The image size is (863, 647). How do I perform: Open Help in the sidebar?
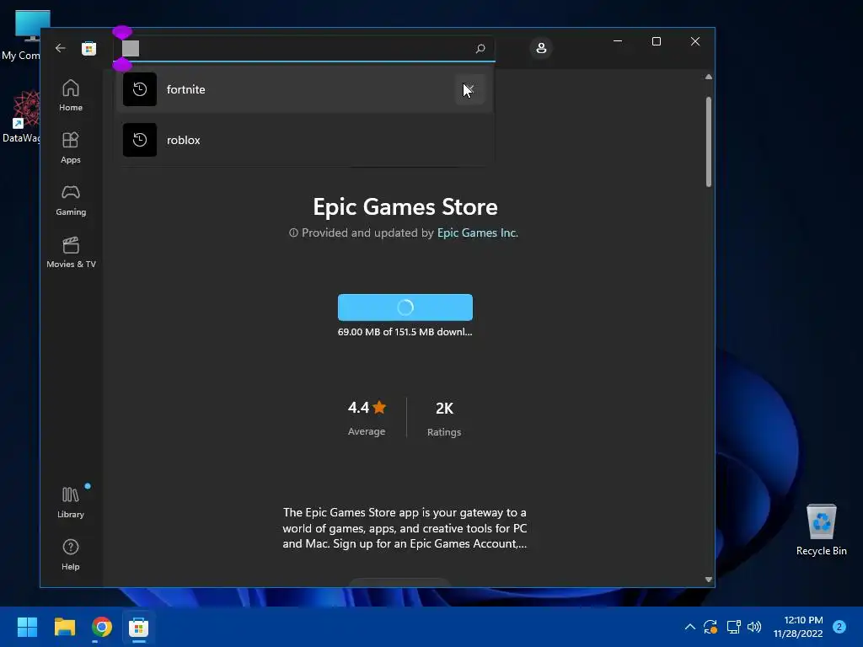point(71,554)
